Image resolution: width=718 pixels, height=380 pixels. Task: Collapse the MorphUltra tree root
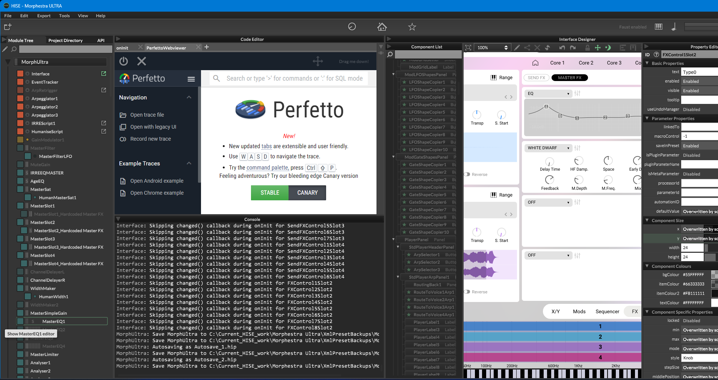click(x=8, y=62)
